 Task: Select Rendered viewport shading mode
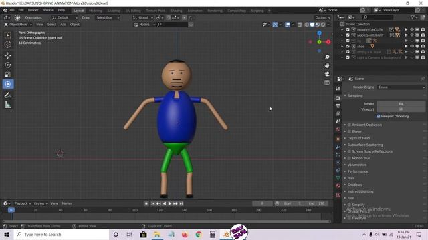click(x=323, y=25)
